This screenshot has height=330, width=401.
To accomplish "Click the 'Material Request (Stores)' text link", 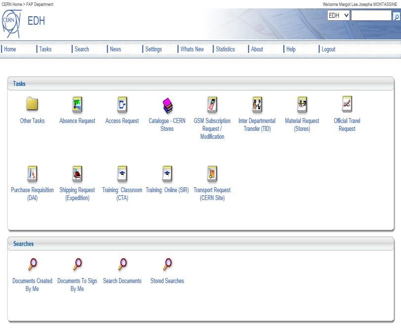I will pos(302,124).
